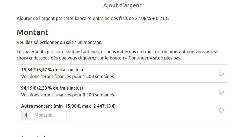The image size is (247, 137).
Task: Choose the Autre montant radio button
Action: point(221,110)
